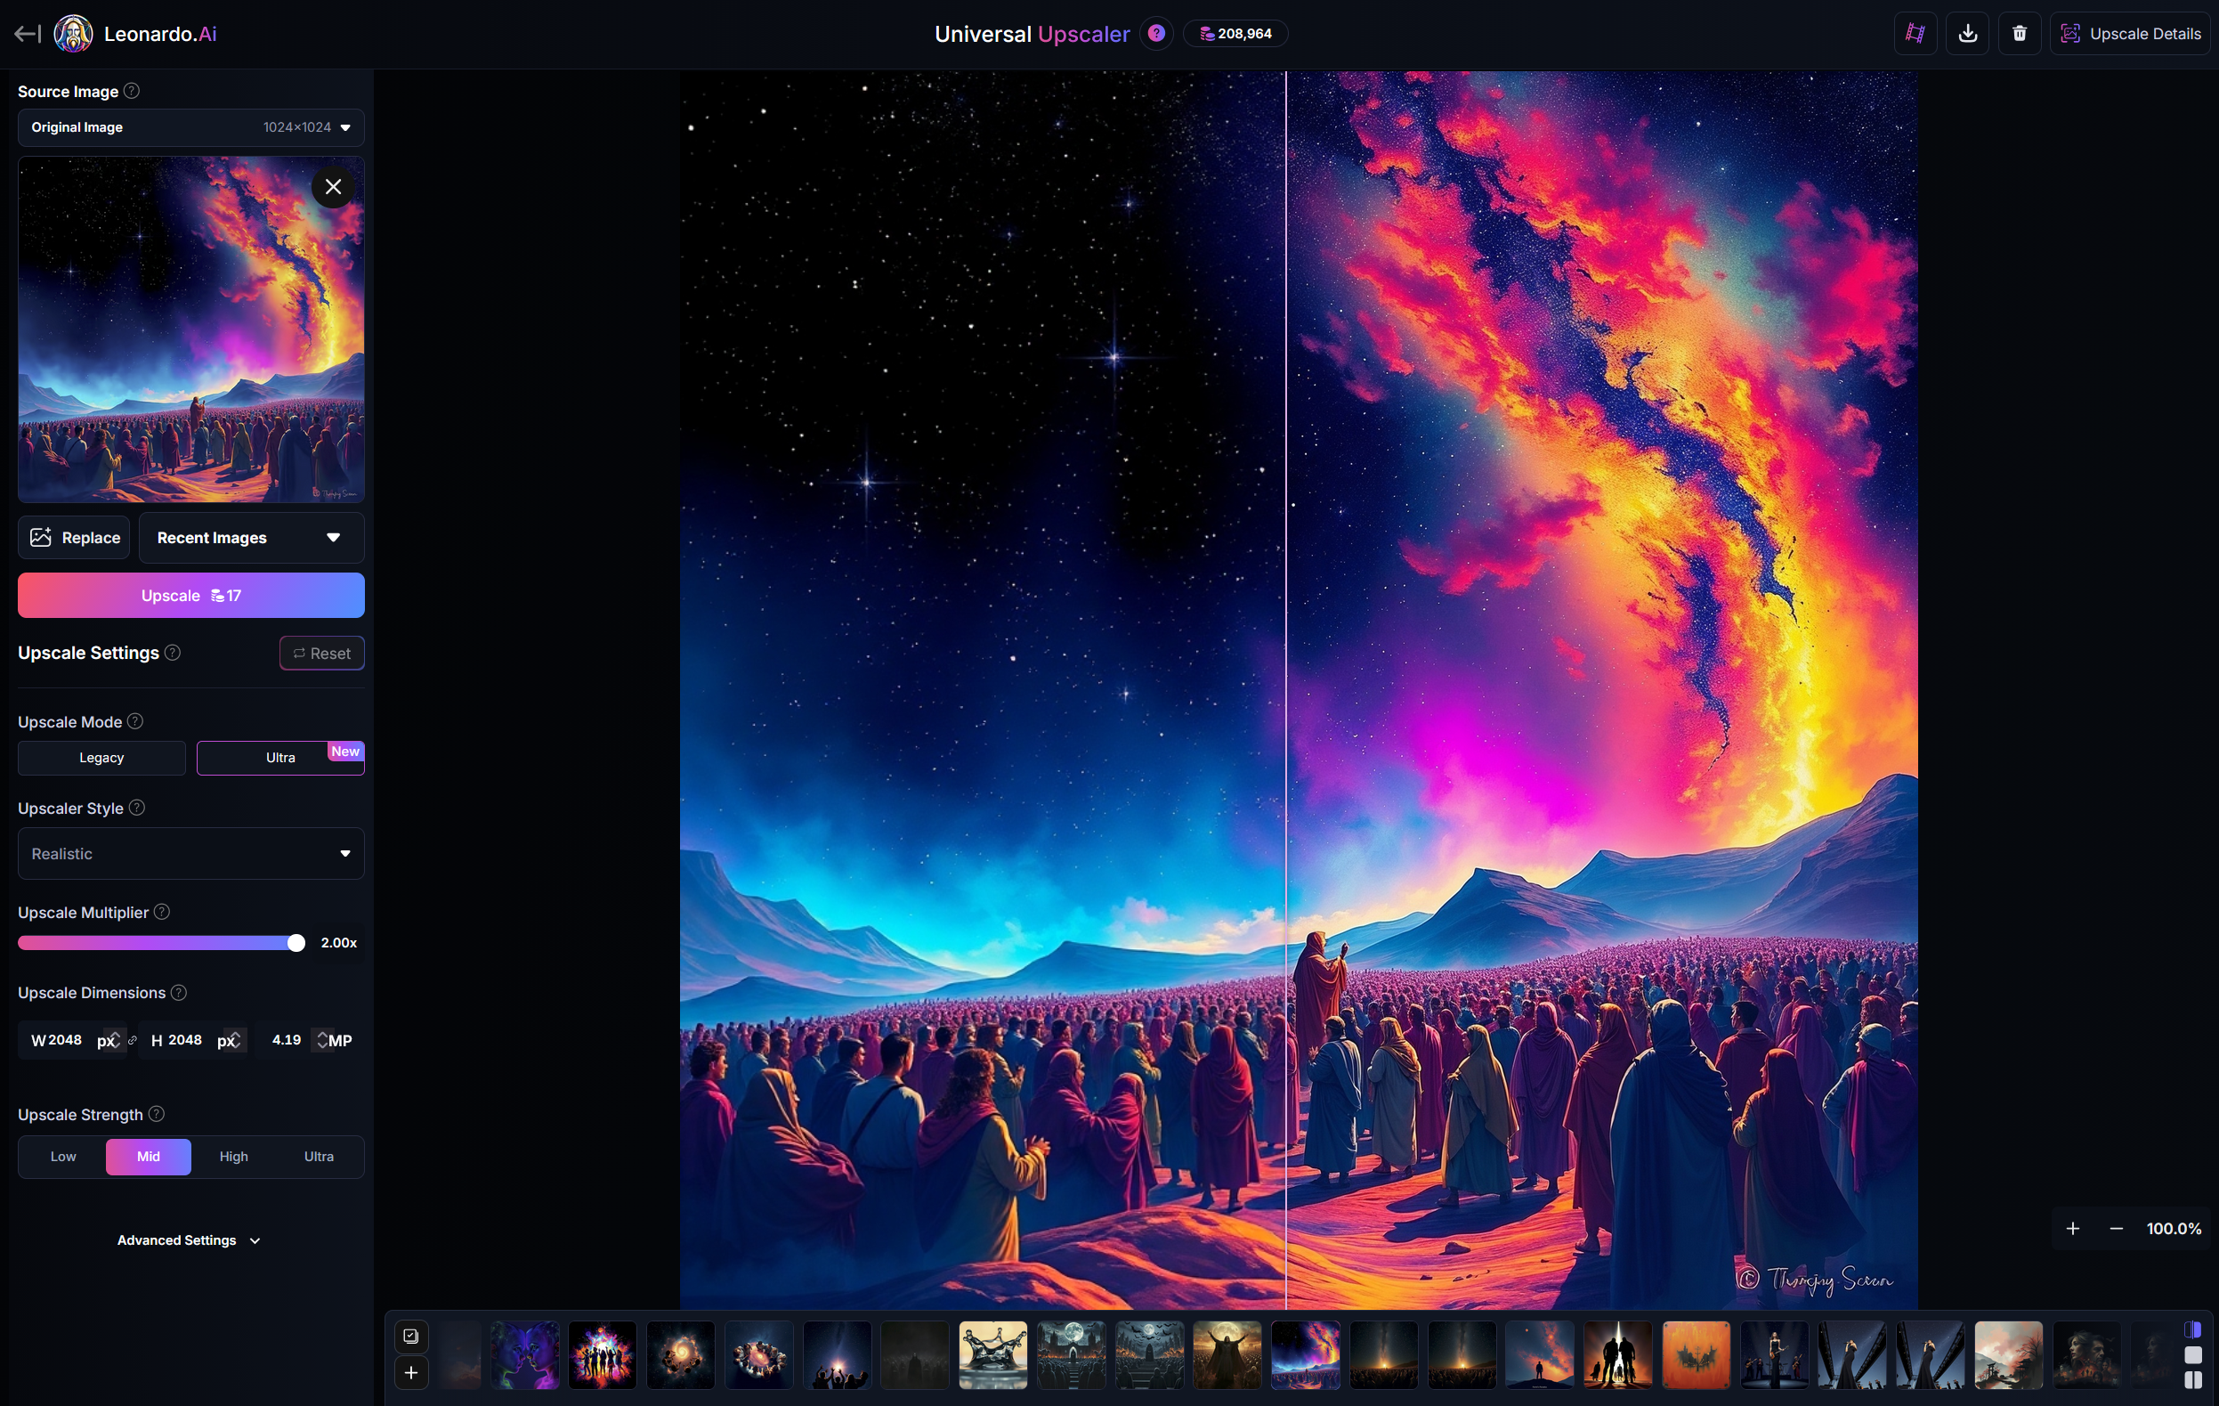Go back using the left arrow icon

[x=27, y=34]
